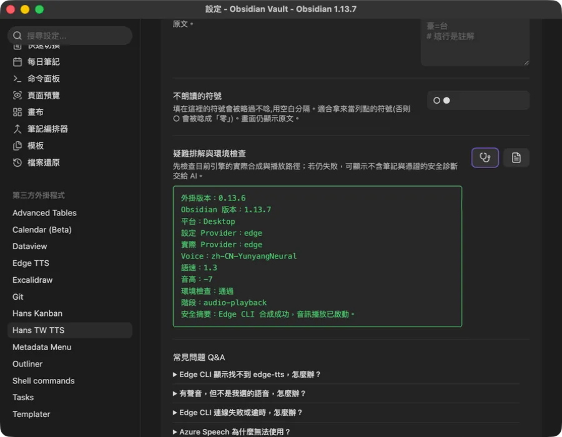Image resolution: width=562 pixels, height=437 pixels.
Task: Click the 環境檢查：通過 diagnostic line
Action: point(207,291)
